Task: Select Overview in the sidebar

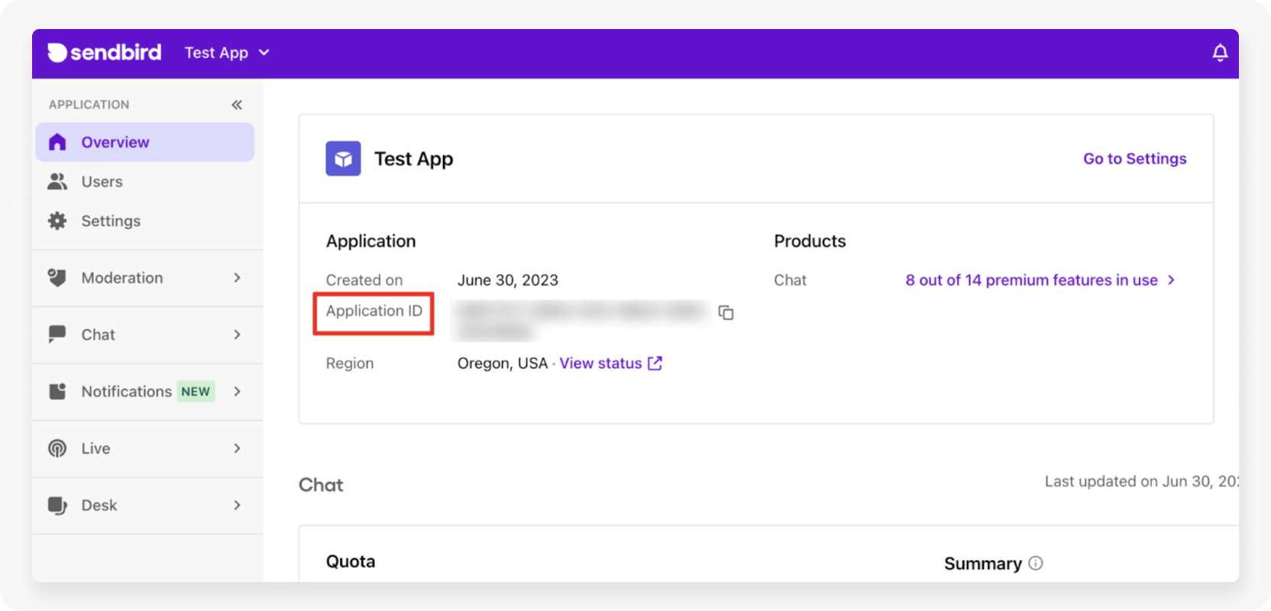Action: (x=145, y=142)
